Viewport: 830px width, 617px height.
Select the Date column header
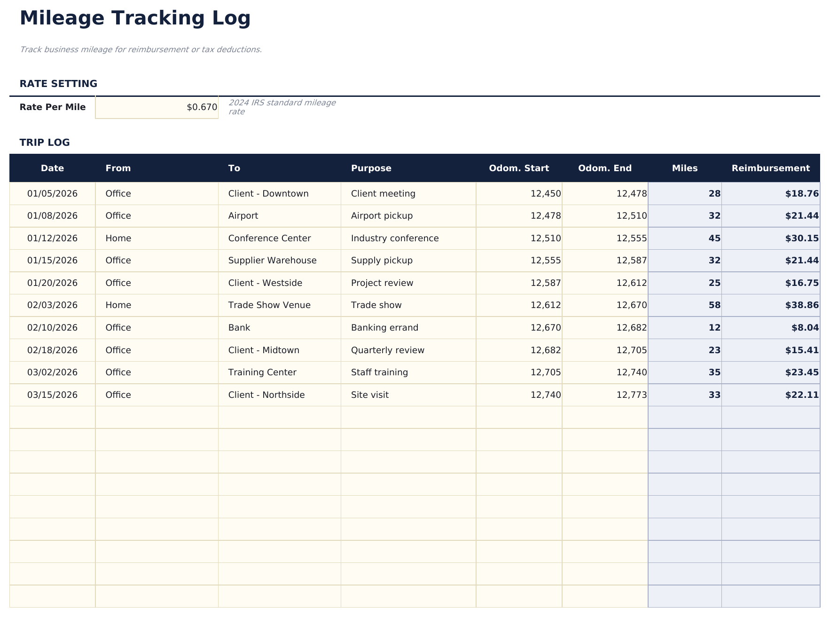[x=52, y=168]
